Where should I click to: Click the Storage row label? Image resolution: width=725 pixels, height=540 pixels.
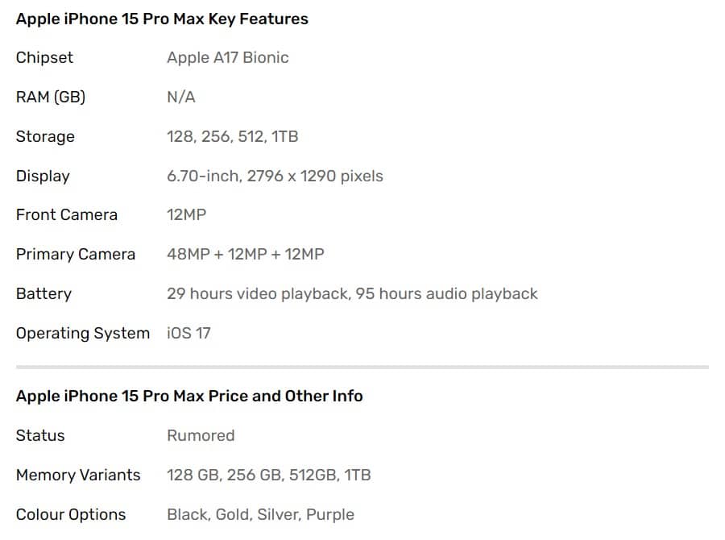pos(45,136)
